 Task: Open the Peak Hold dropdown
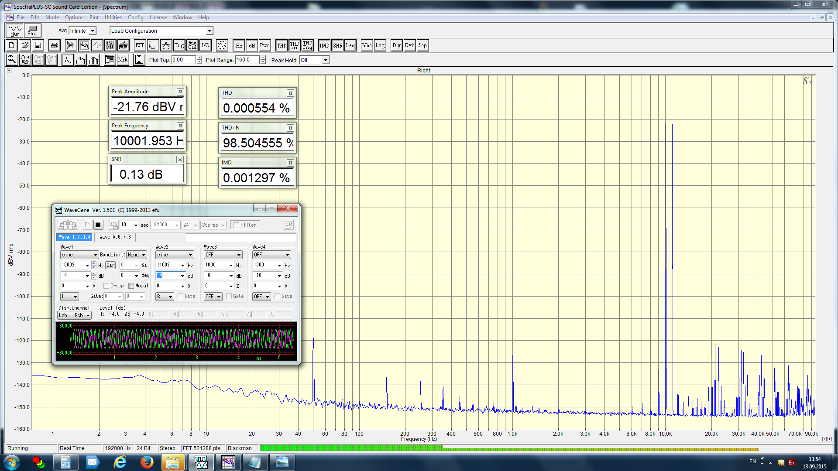(326, 60)
